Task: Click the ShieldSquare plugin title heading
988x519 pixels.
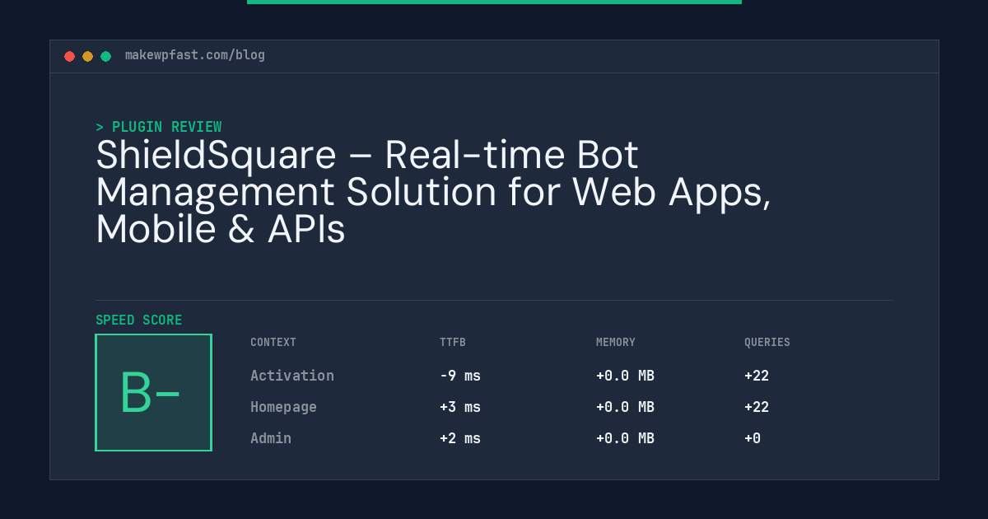Action: [x=434, y=194]
